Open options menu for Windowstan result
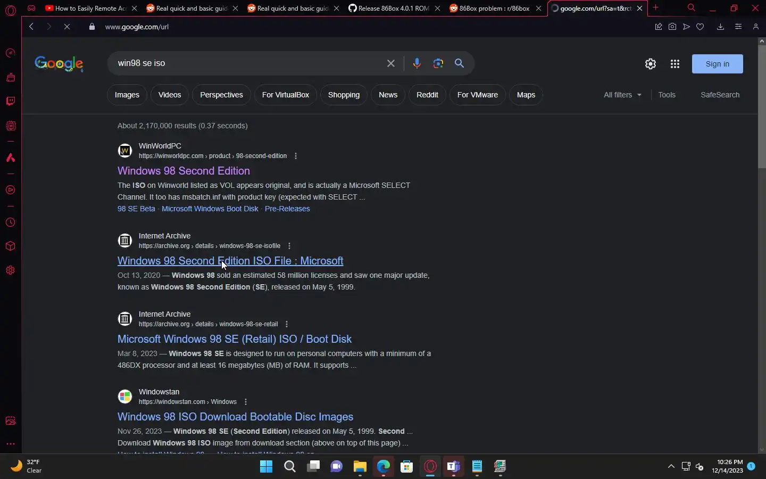This screenshot has width=766, height=479. point(246,402)
